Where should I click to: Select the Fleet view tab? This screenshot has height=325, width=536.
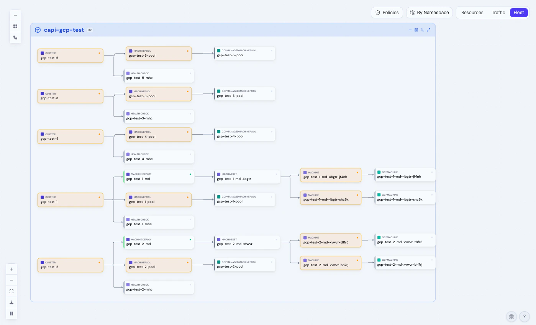point(519,13)
